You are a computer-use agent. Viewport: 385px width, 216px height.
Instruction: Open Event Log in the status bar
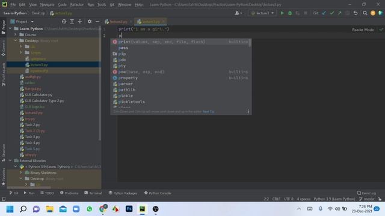point(366,193)
